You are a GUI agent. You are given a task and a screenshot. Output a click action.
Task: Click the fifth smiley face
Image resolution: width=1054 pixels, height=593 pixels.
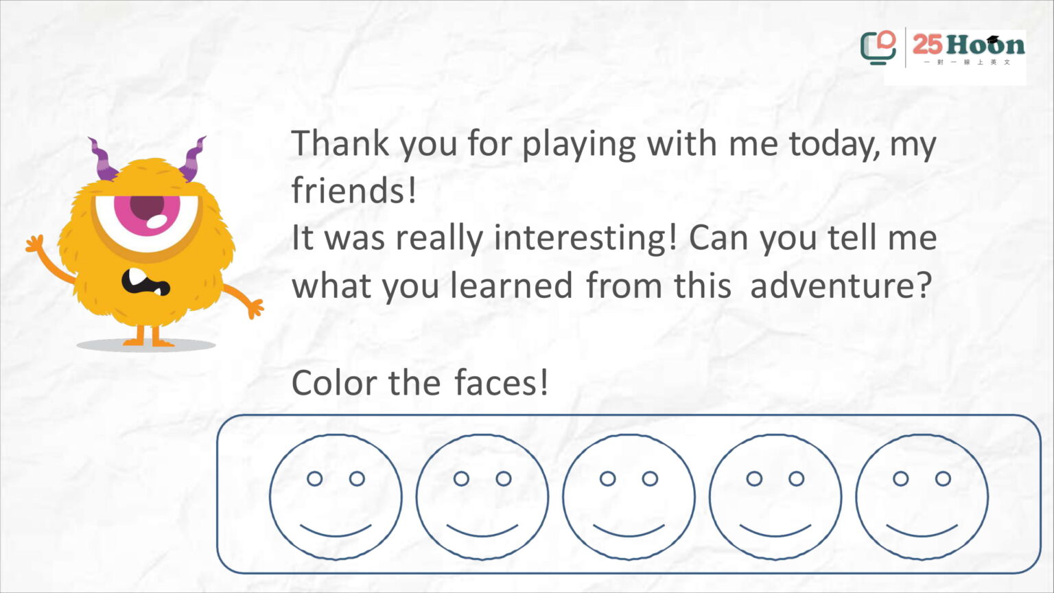(x=922, y=497)
